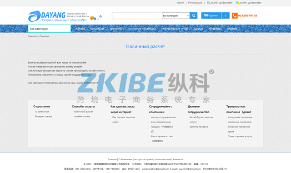Click the Регистрация link
291x173 pixels.
[x=195, y=3]
